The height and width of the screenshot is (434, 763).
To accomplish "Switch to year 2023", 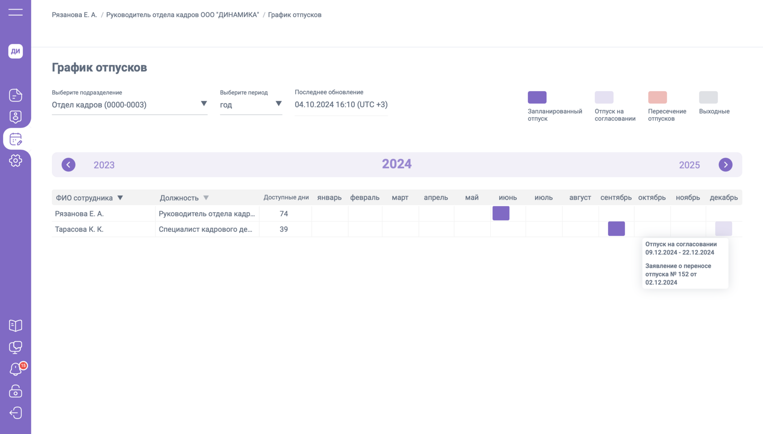I will (x=104, y=165).
